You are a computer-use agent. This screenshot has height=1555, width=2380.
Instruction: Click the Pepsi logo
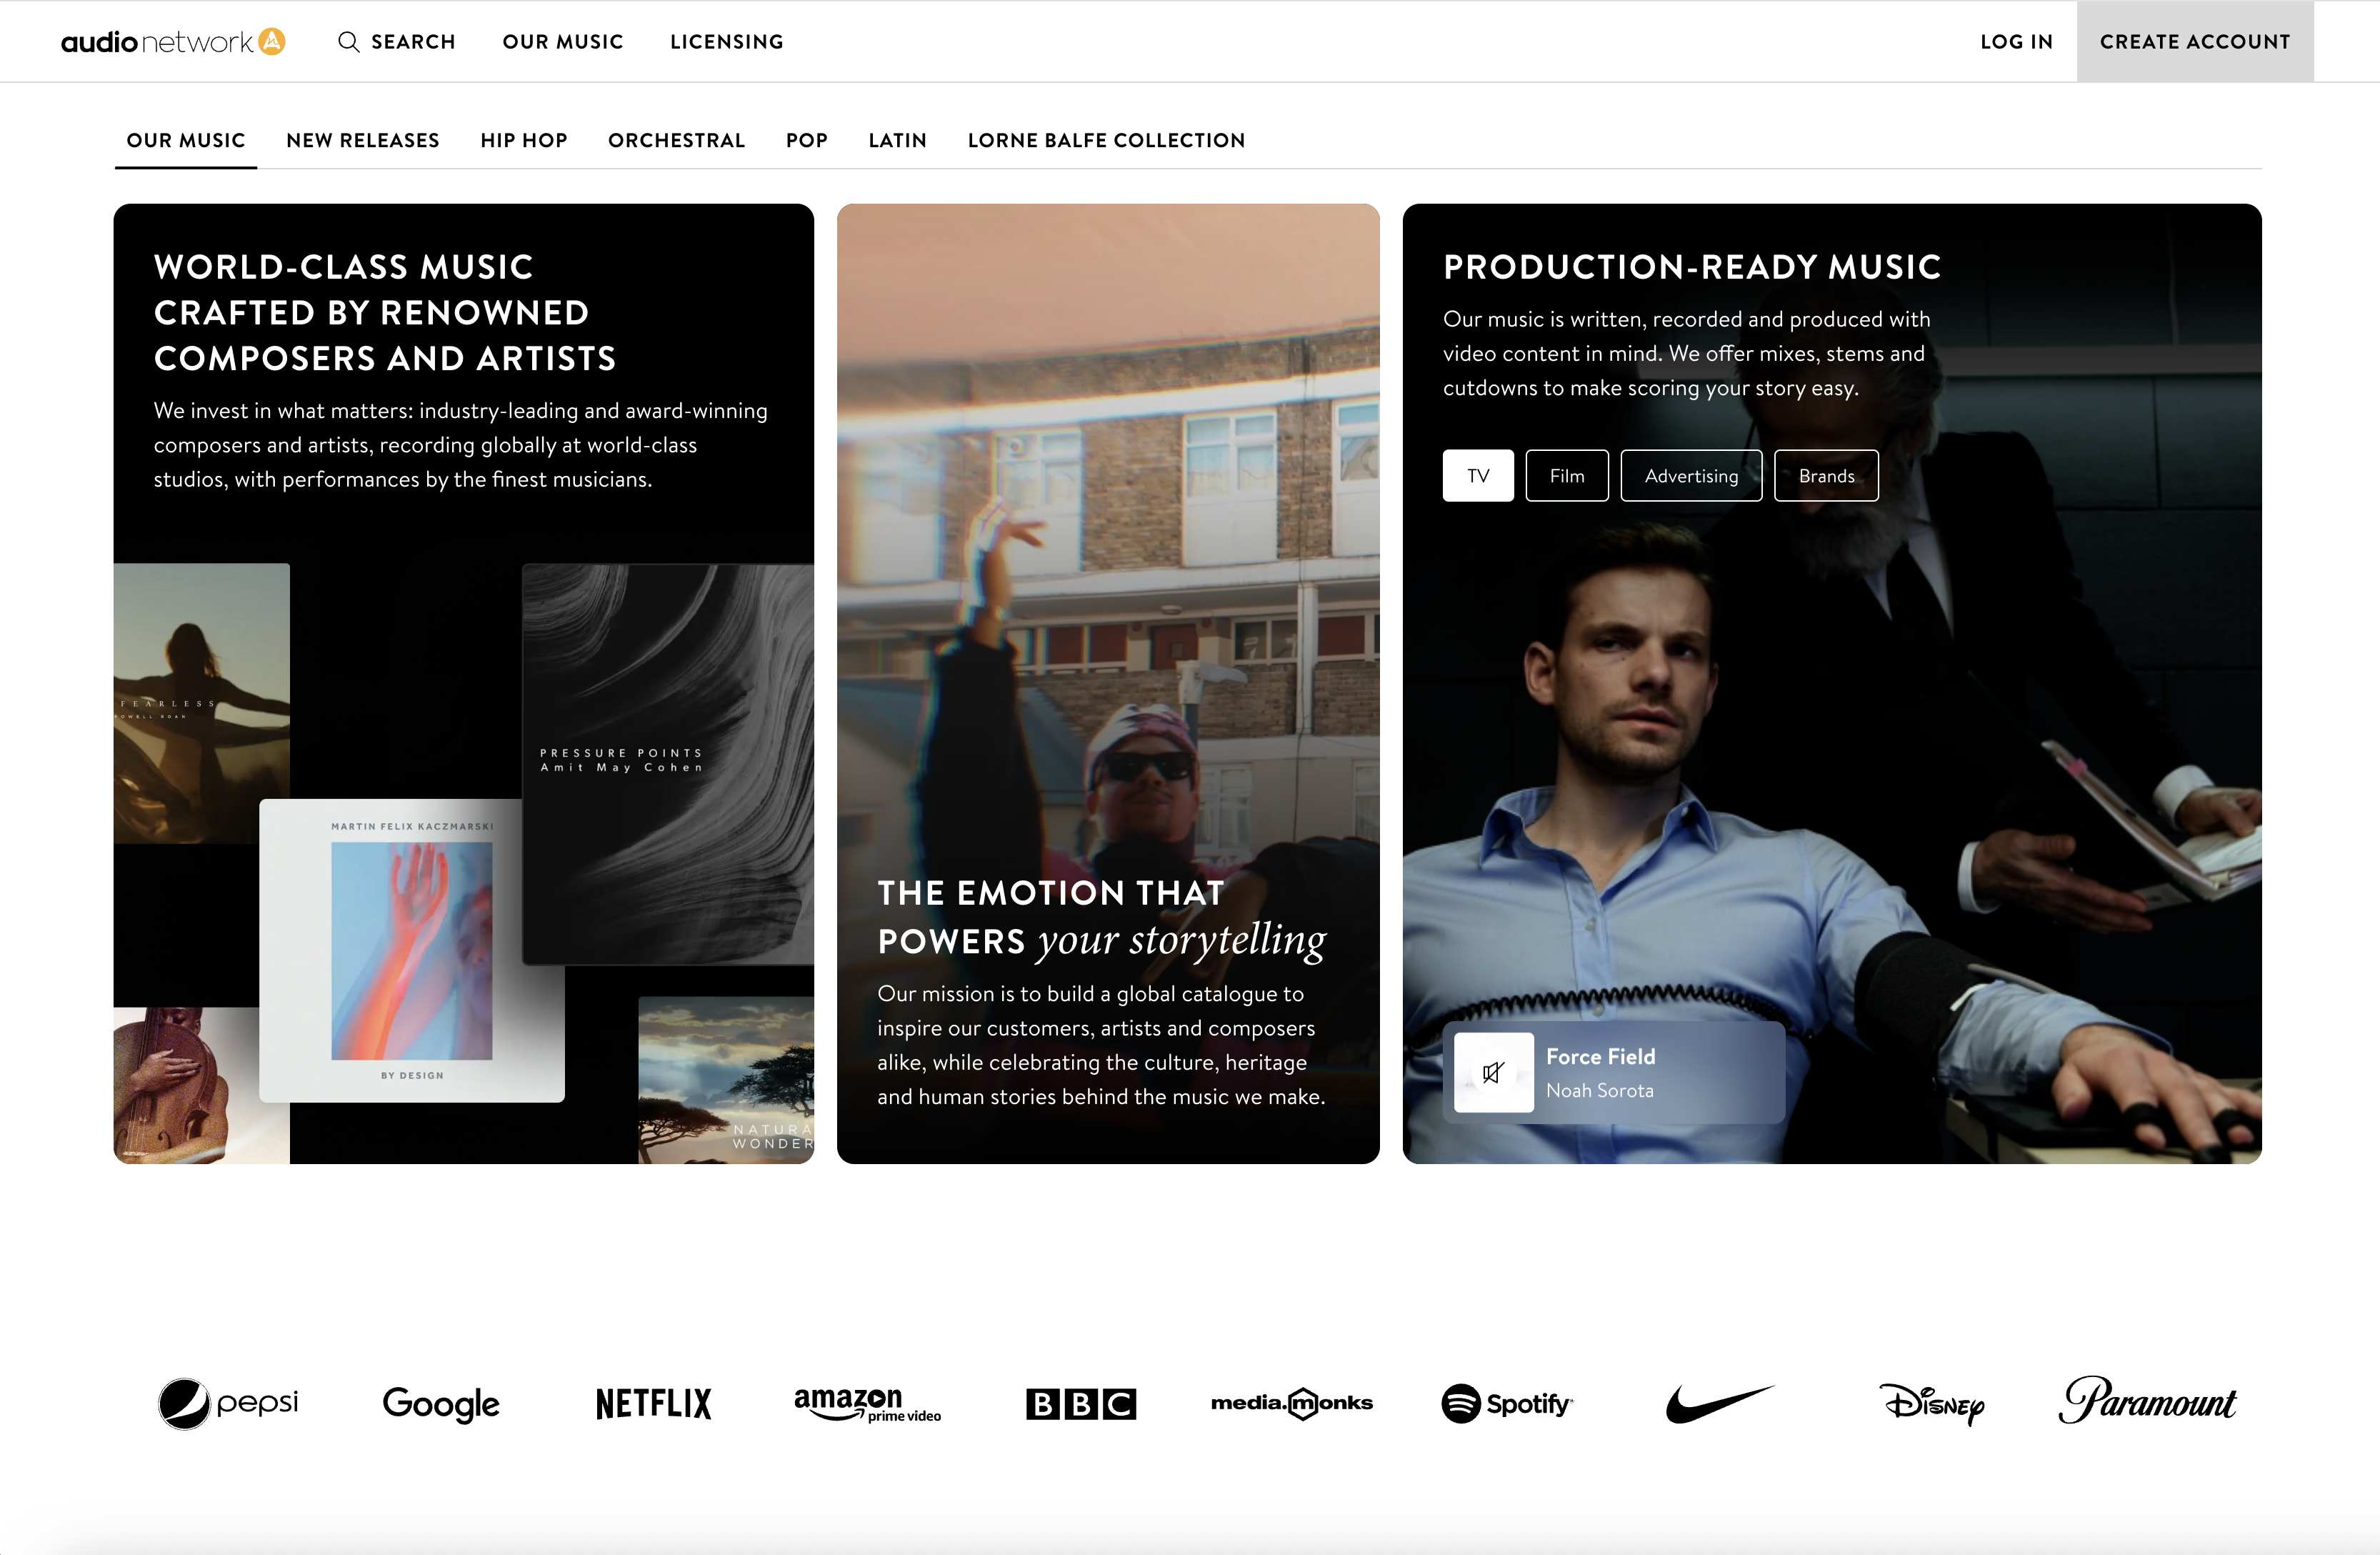point(228,1403)
